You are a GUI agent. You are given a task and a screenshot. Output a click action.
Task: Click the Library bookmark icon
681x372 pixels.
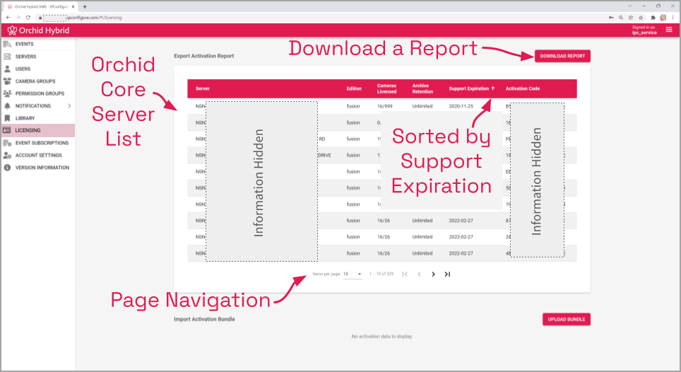pos(7,118)
